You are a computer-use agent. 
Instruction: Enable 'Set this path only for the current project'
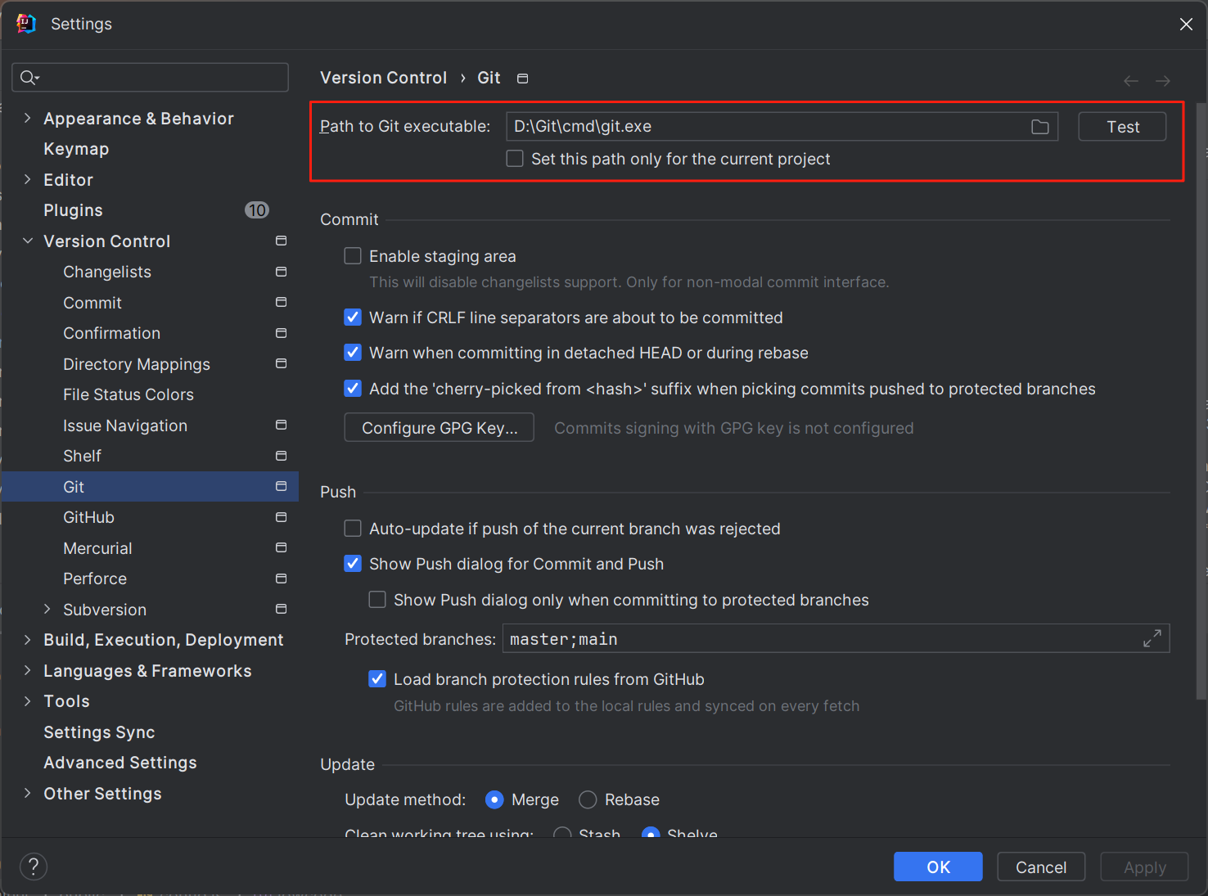[x=515, y=159]
